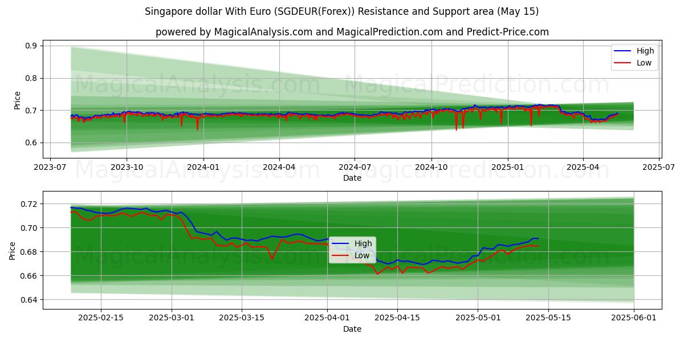Viewport: 684px width, 342px height.
Task: Click the 2025-07 date tick label
Action: tap(659, 167)
